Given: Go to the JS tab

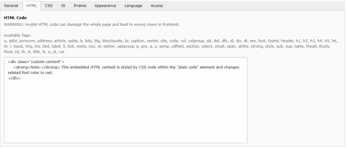Looking at the screenshot, I should (63, 6).
